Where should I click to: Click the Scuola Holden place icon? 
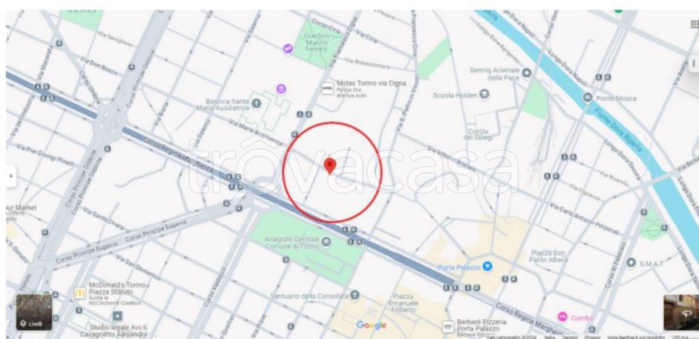(x=485, y=94)
